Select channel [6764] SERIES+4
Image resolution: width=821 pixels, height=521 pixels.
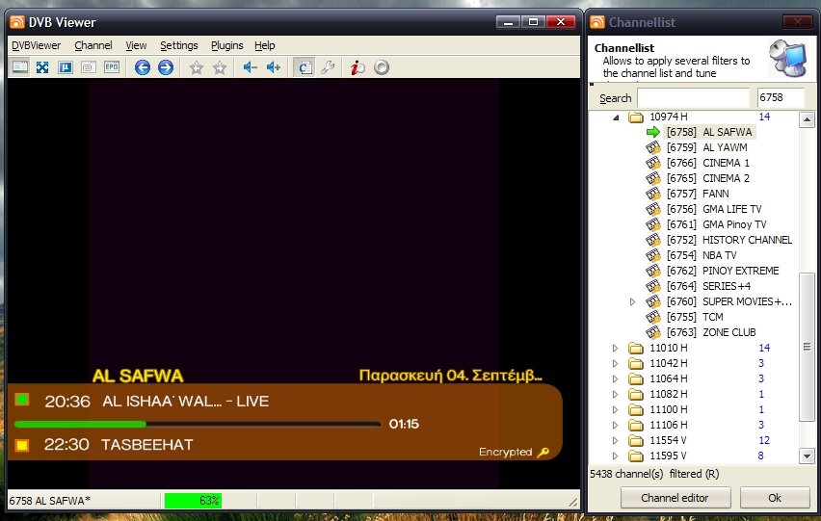tap(708, 286)
